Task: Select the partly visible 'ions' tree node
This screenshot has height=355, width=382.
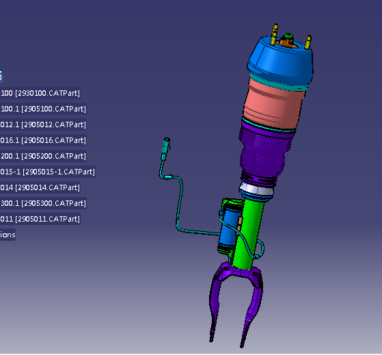Action: pos(8,235)
